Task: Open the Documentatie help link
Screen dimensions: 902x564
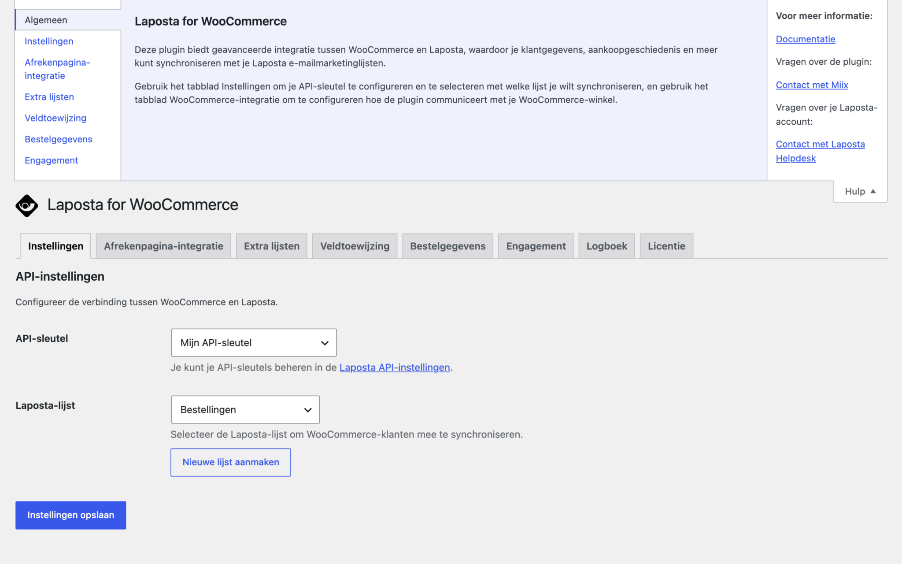Action: point(806,39)
